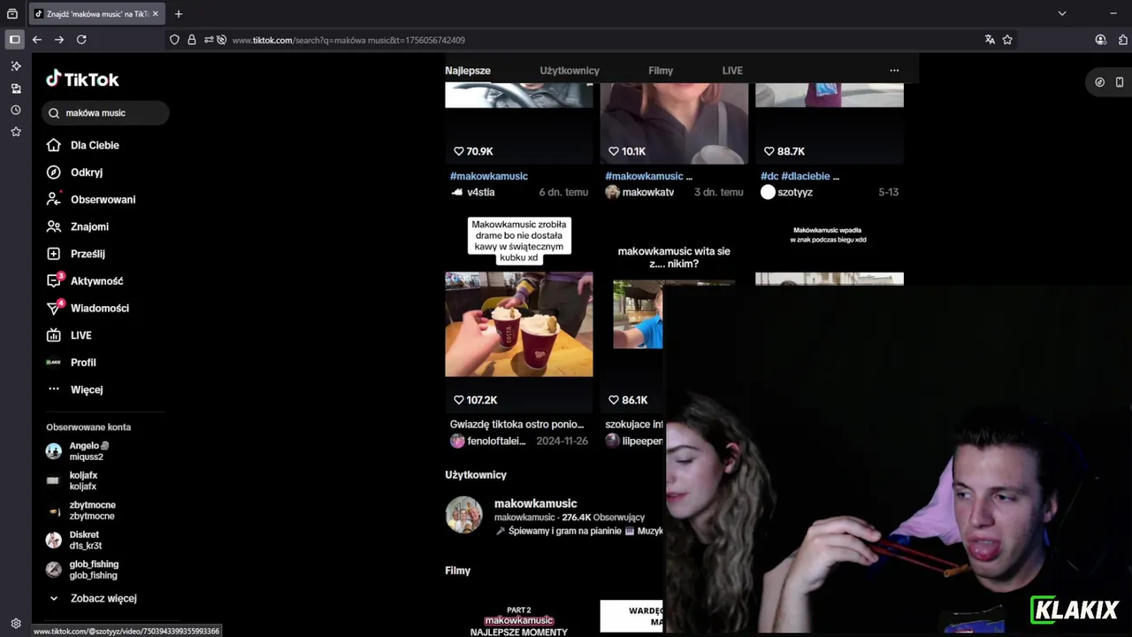This screenshot has width=1132, height=637.
Task: Click the translate page icon
Action: coord(990,40)
